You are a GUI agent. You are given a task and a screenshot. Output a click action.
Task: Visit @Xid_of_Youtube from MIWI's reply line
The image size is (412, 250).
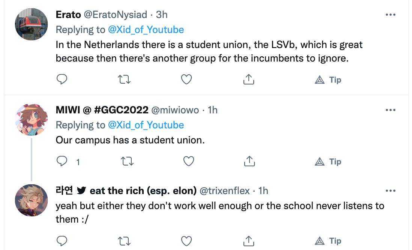tap(146, 125)
